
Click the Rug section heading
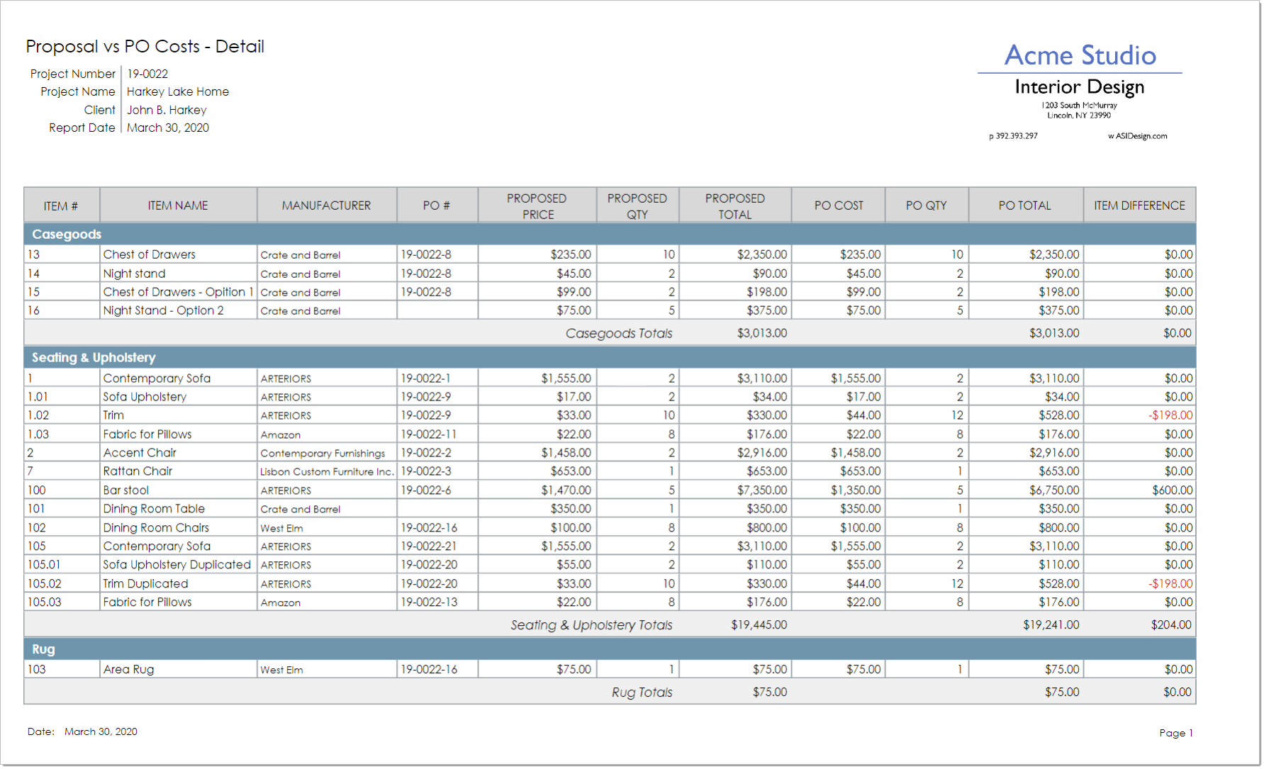[43, 649]
